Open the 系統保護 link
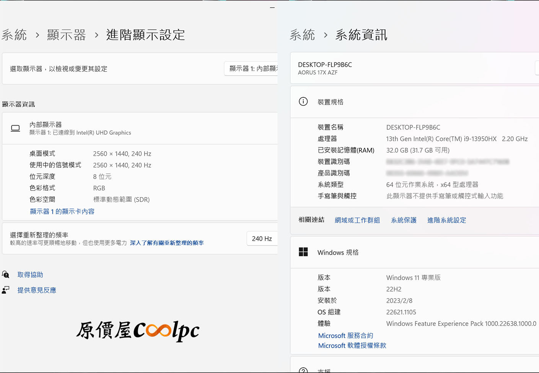This screenshot has width=539, height=373. coord(404,220)
